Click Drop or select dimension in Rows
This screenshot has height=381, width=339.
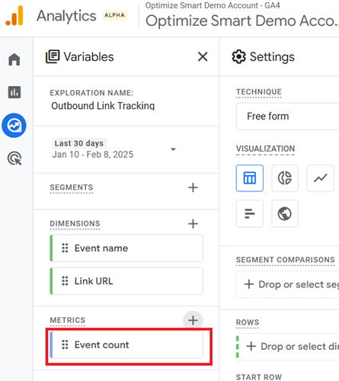click(288, 347)
